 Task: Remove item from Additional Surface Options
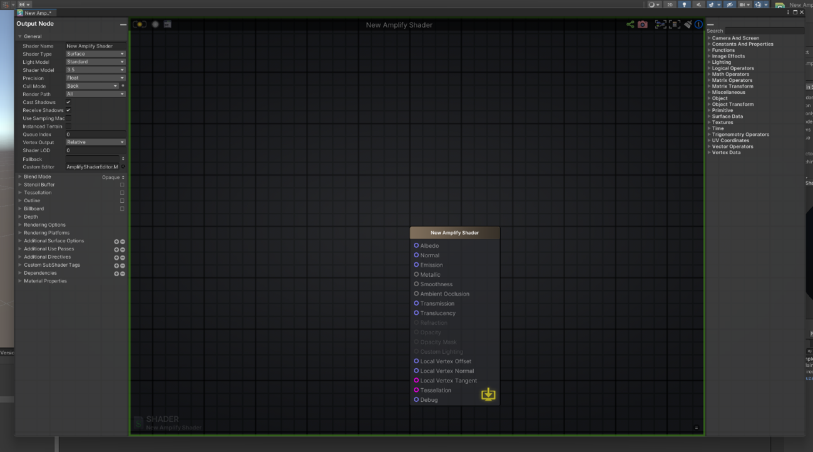pos(123,241)
